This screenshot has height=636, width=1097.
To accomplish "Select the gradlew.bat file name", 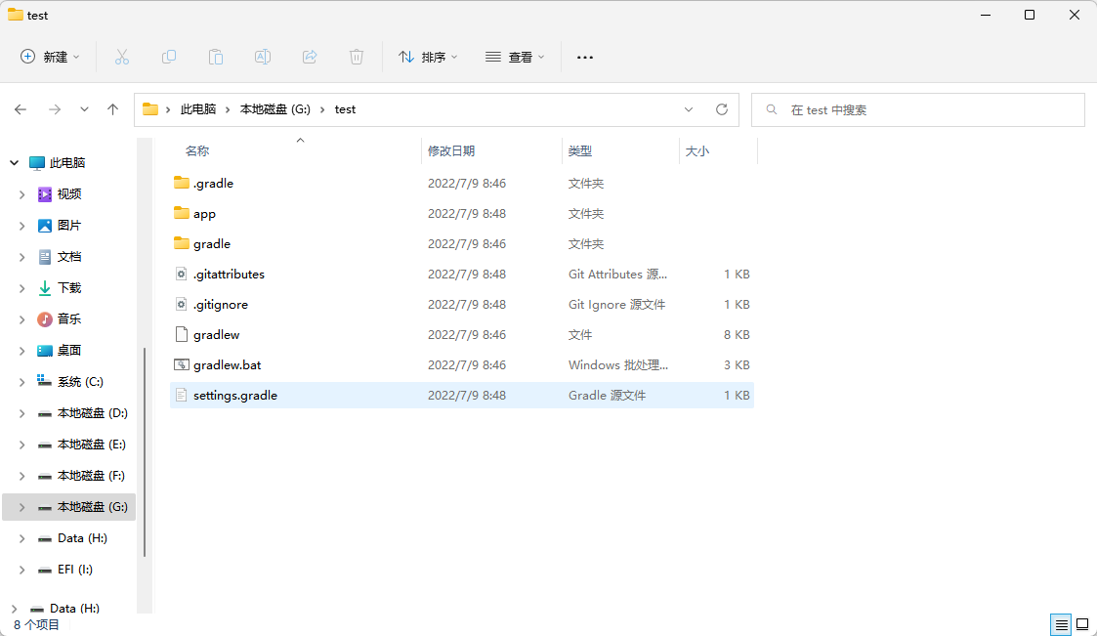I will (x=228, y=364).
